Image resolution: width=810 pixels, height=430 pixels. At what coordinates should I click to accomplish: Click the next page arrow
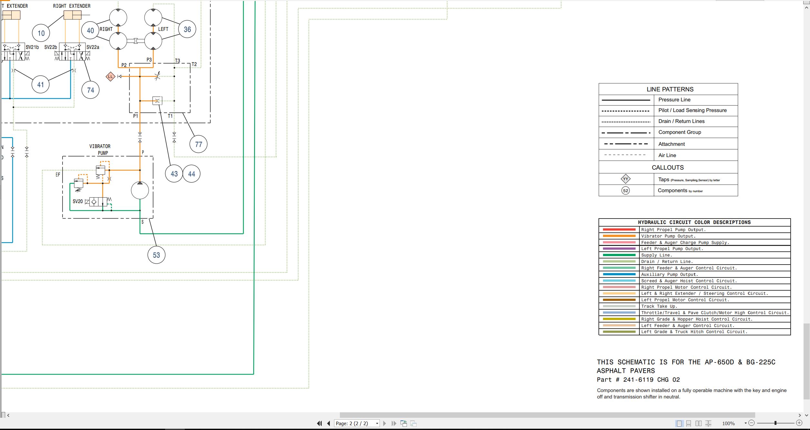pos(384,424)
